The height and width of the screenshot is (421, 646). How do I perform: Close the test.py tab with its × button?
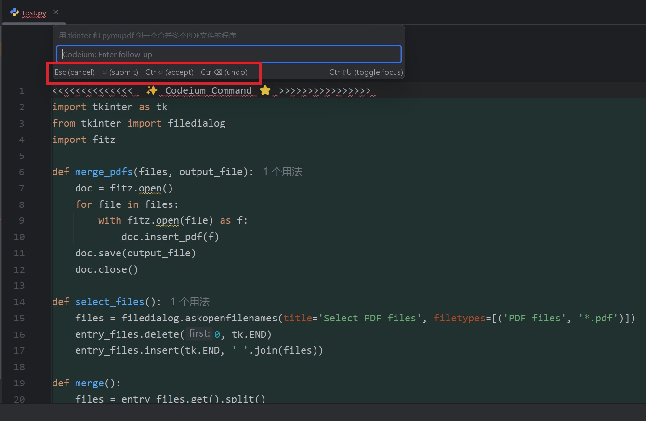point(55,12)
